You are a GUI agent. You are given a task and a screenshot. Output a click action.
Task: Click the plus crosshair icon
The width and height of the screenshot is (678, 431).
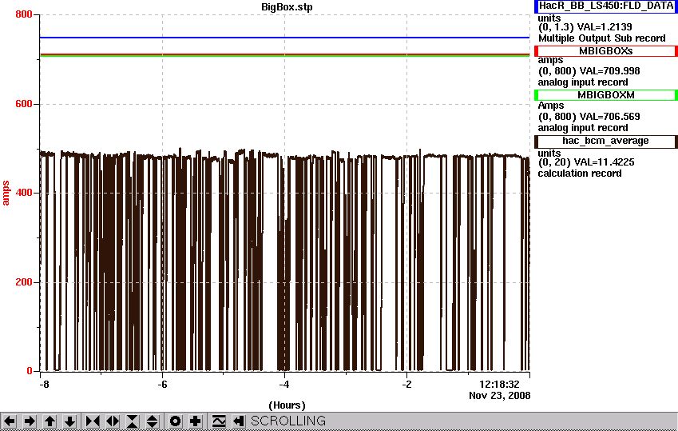point(196,421)
